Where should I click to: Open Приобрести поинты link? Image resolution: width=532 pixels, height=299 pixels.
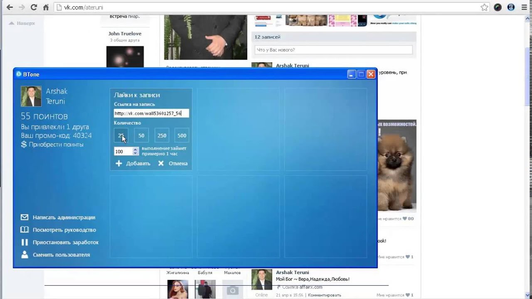[56, 145]
